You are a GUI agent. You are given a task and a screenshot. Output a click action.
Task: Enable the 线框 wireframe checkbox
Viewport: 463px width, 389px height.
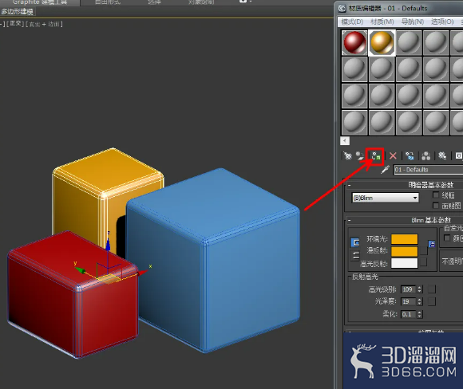[436, 194]
